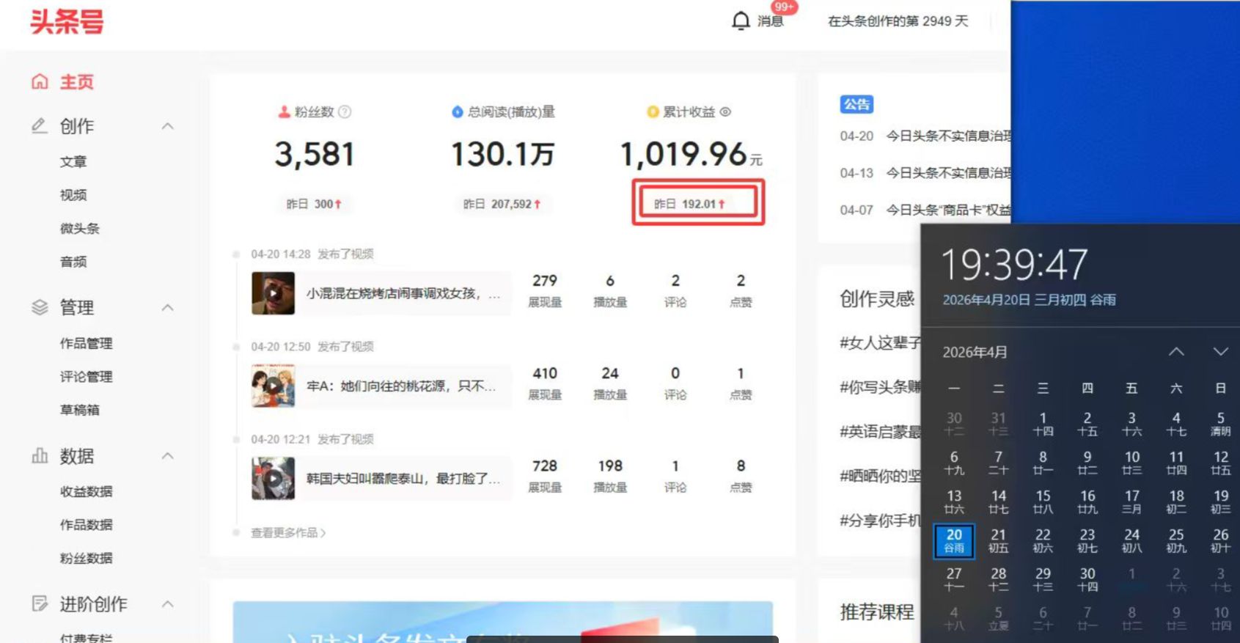Collapse the 管理 sidebar section
The image size is (1240, 643).
(x=167, y=307)
